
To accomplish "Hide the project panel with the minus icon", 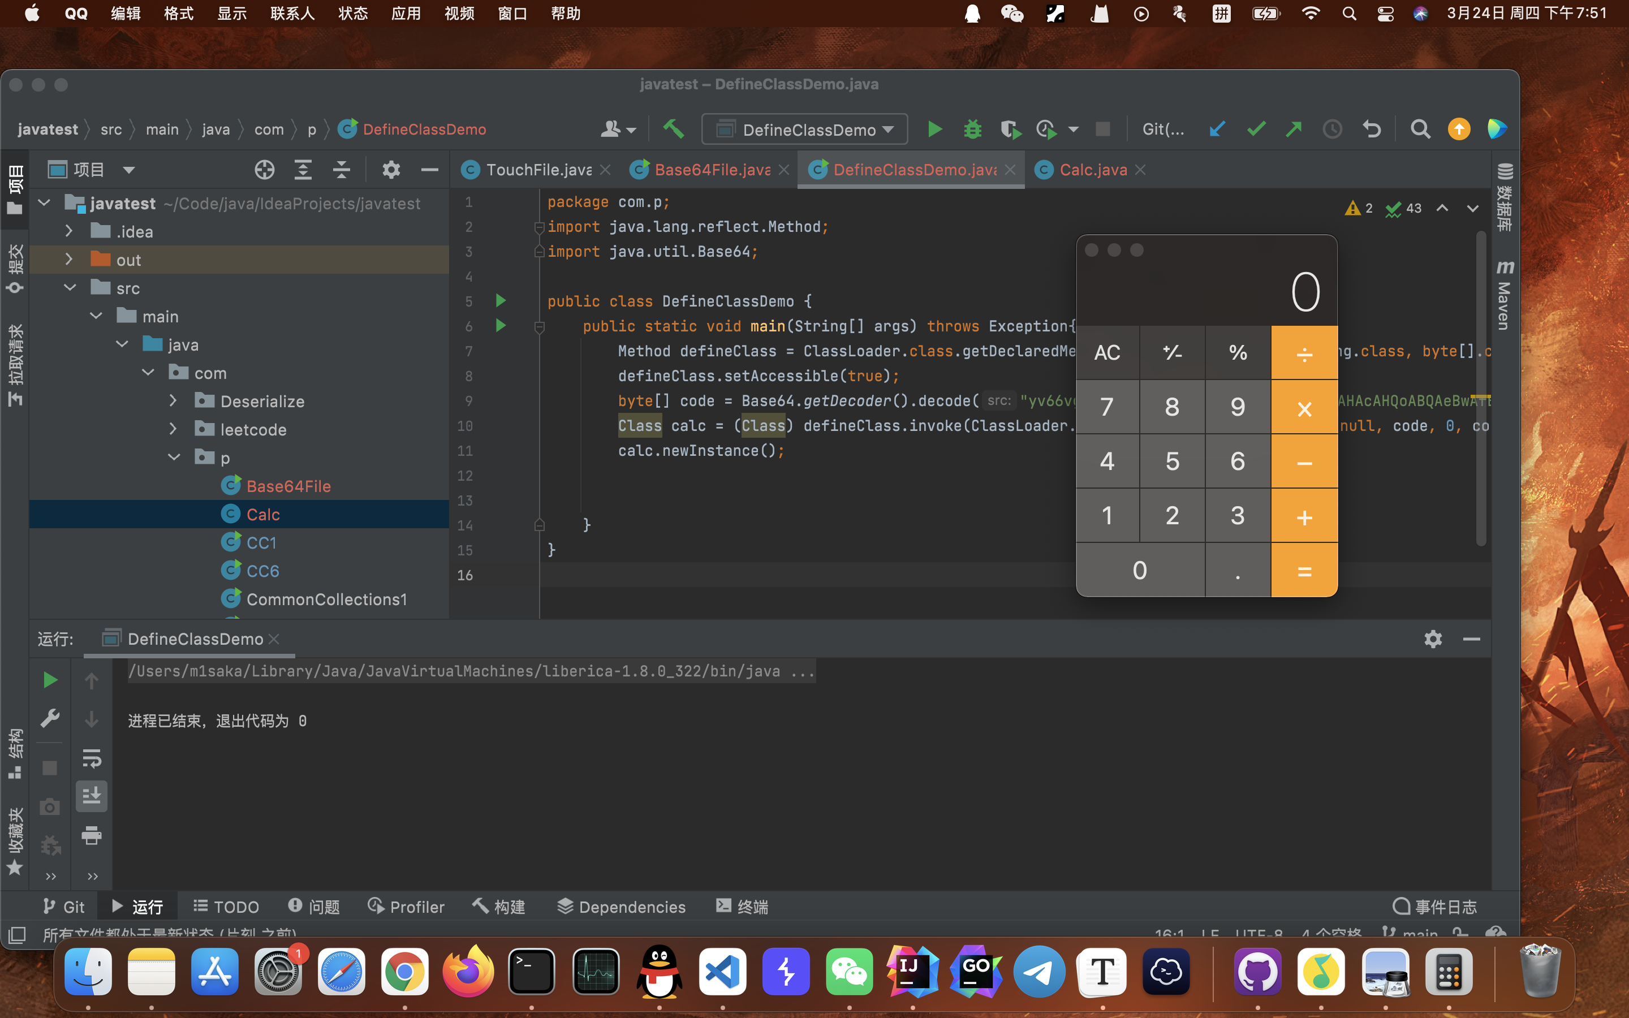I will coord(429,170).
